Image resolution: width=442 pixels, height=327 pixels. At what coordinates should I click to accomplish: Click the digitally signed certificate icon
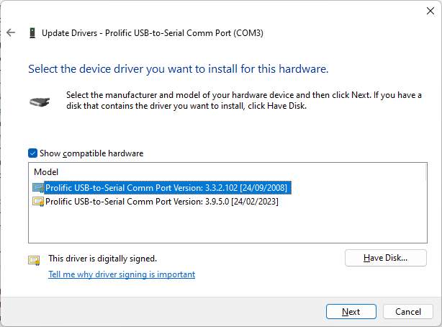(x=34, y=261)
